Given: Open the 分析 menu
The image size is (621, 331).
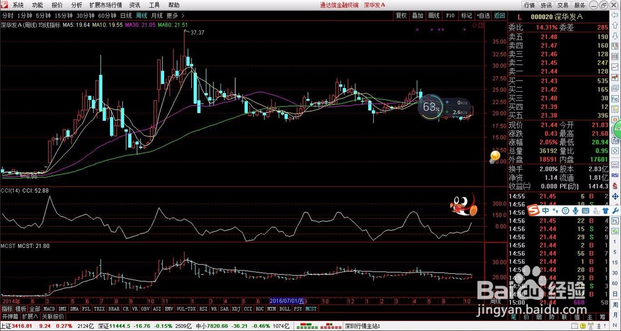Looking at the screenshot, I should [x=76, y=5].
